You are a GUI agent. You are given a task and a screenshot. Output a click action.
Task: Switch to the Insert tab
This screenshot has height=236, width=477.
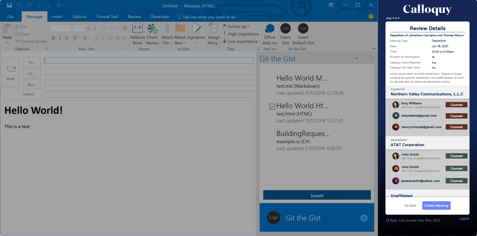(x=57, y=17)
